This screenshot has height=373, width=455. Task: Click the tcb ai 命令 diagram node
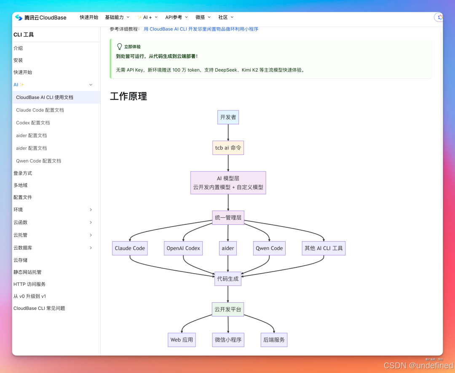pyautogui.click(x=228, y=148)
